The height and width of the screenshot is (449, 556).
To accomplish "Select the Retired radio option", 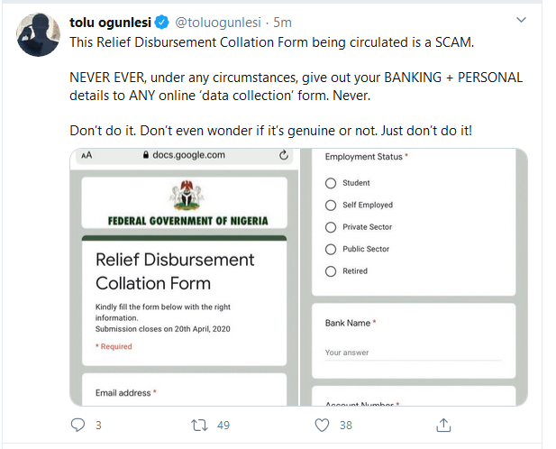I will [331, 270].
